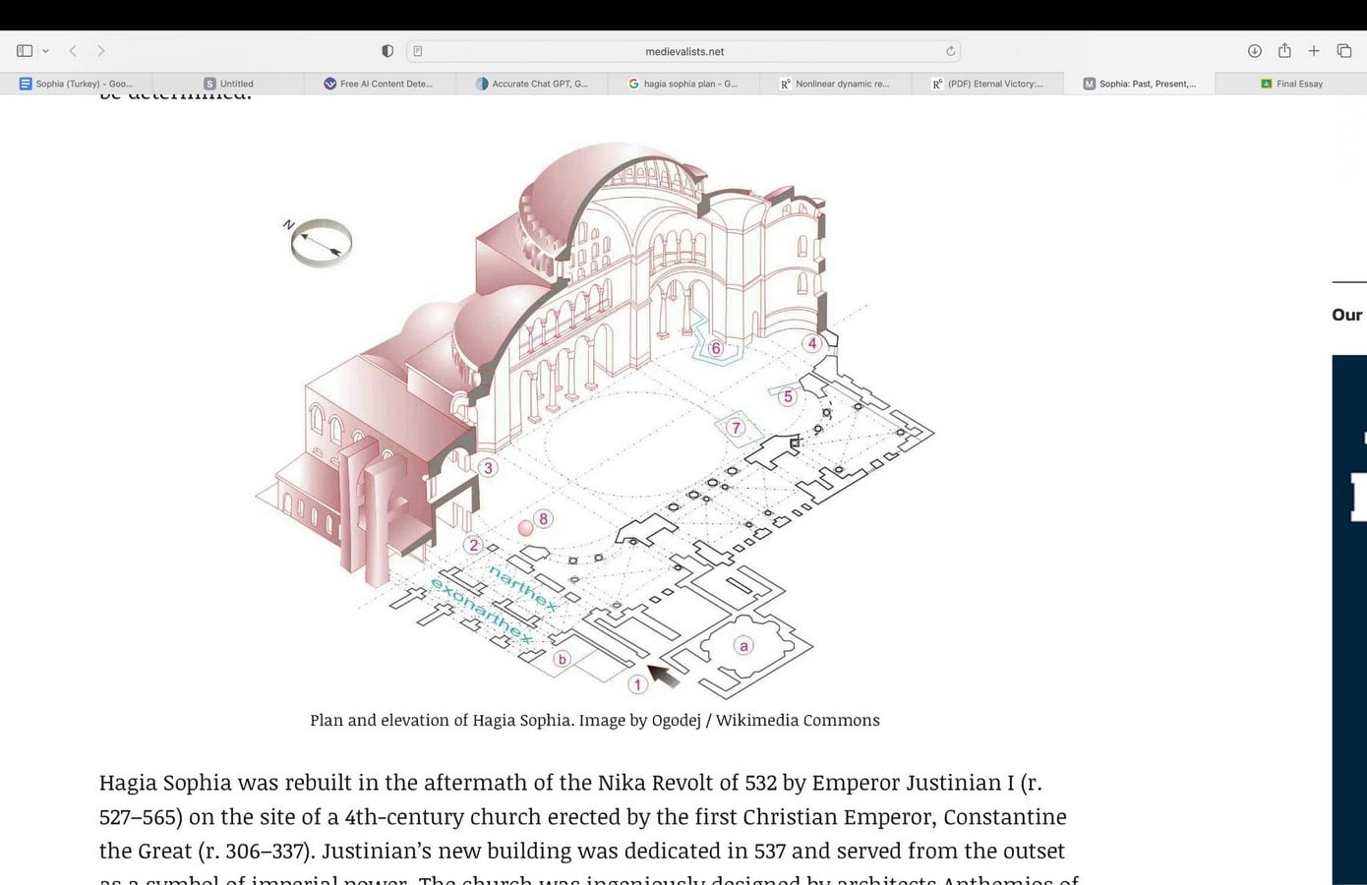
Task: Open the Nonlinear dynamic ResearchGate tab
Action: click(836, 84)
